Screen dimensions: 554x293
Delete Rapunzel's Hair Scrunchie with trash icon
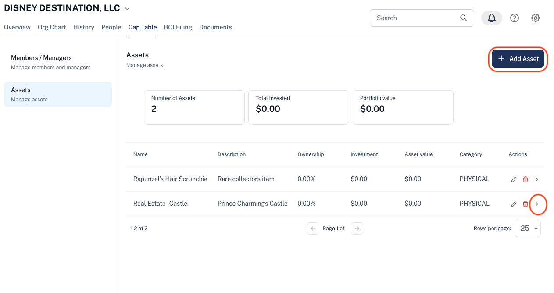pyautogui.click(x=525, y=179)
